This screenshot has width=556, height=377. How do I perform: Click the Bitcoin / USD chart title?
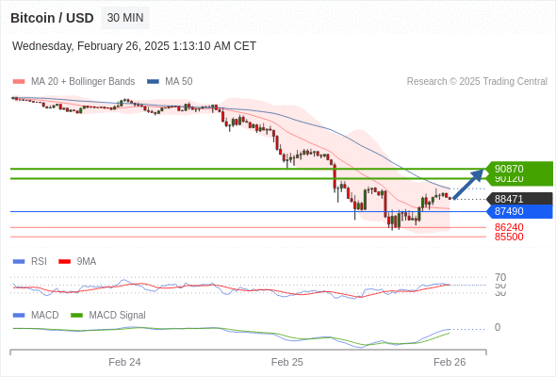pos(52,18)
